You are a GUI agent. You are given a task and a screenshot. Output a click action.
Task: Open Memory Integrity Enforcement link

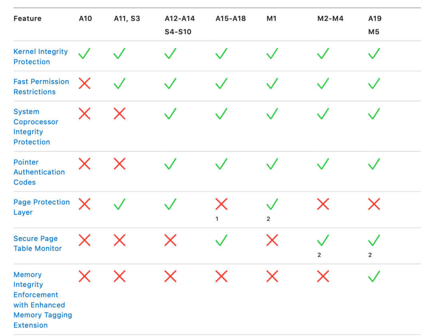pos(42,300)
